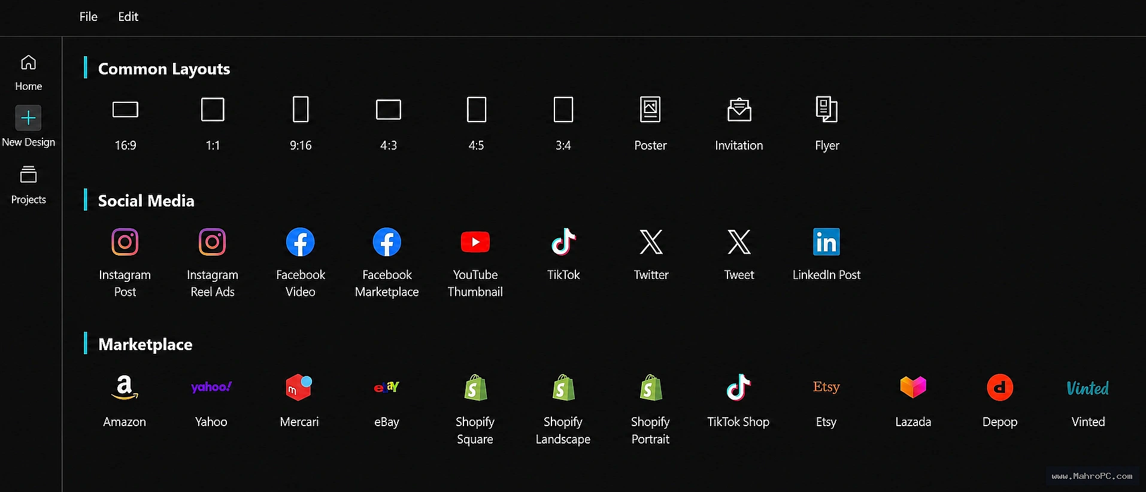Viewport: 1146px width, 492px height.
Task: Open the File menu
Action: (88, 17)
